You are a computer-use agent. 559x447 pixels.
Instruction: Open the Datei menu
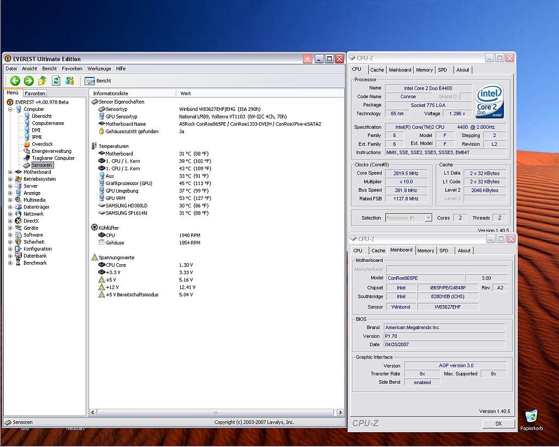coord(11,69)
